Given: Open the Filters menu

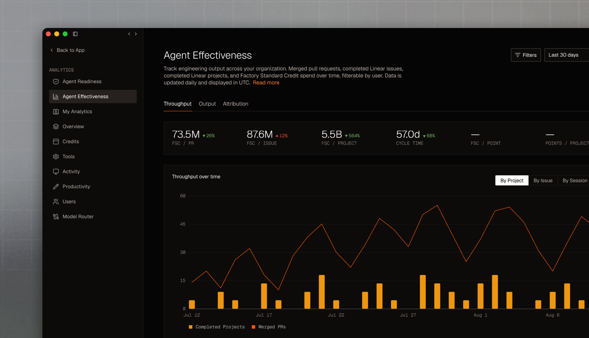Looking at the screenshot, I should click(526, 55).
